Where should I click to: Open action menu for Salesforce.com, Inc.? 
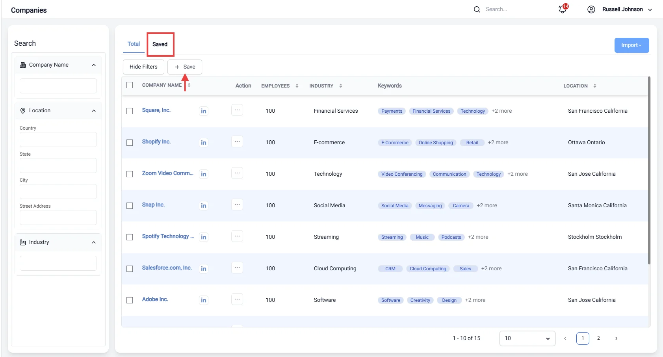(237, 268)
